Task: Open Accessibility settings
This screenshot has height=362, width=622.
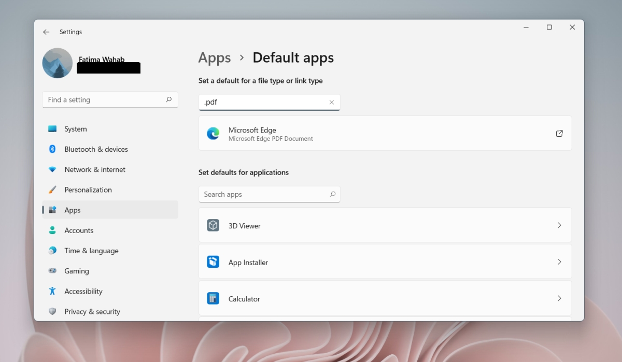Action: 110,291
